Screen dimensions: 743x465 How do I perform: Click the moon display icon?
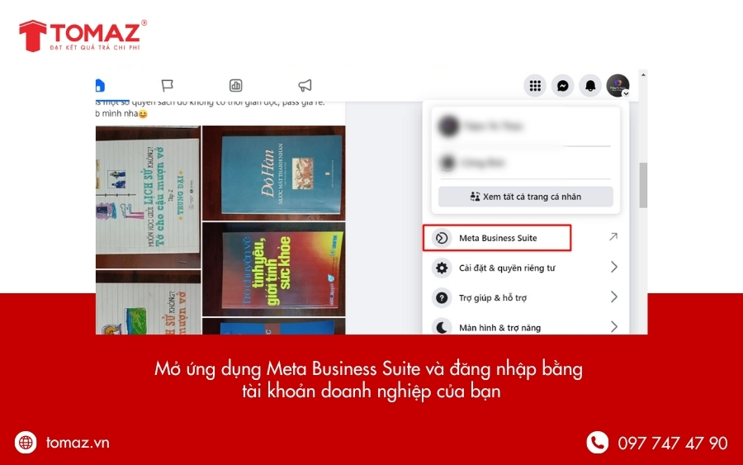pyautogui.click(x=442, y=327)
